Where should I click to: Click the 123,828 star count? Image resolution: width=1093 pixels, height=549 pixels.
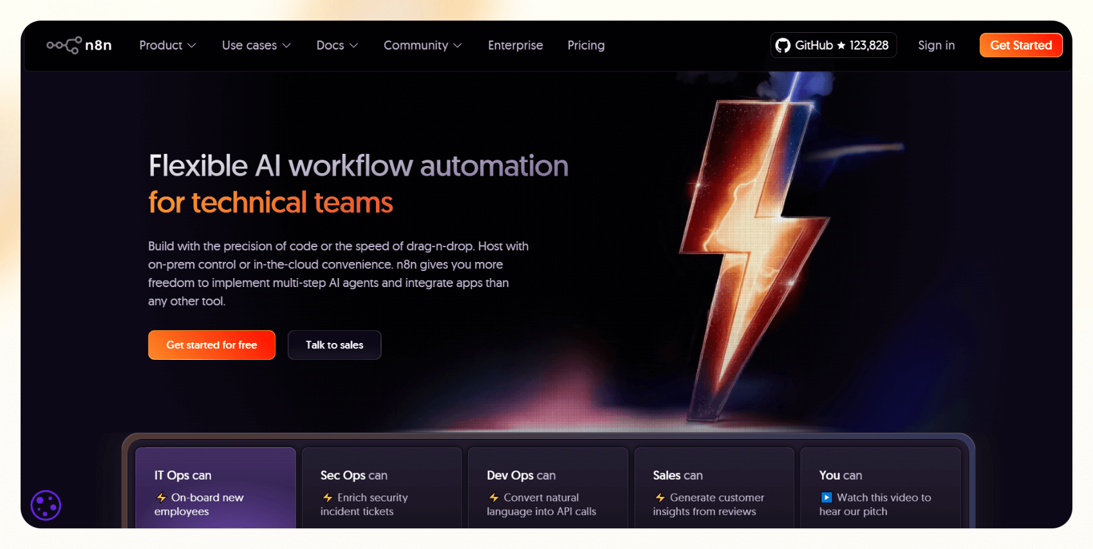tap(869, 45)
